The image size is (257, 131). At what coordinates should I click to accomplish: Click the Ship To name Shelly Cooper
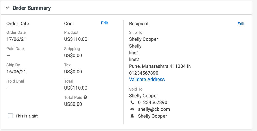143,39
